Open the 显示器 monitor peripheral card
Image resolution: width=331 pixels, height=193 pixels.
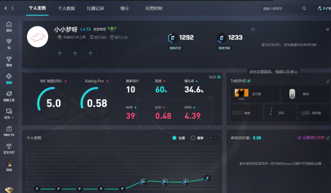(x=255, y=94)
